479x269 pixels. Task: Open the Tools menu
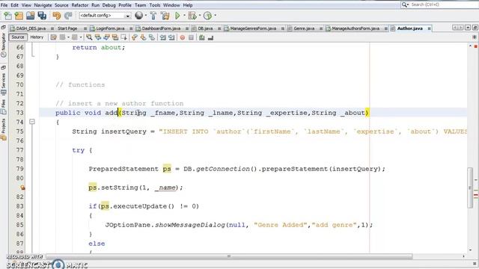pos(155,5)
